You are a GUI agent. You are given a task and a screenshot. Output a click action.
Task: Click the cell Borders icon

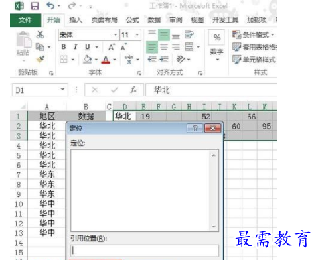coord(64,59)
